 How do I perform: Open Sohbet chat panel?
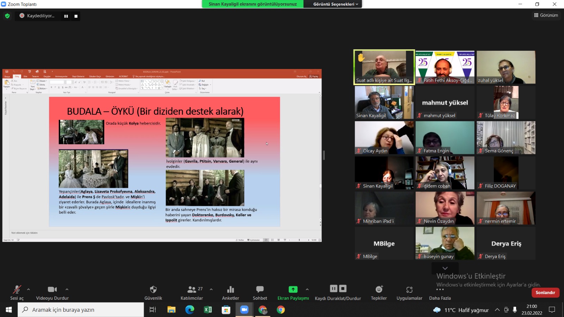[x=260, y=293]
